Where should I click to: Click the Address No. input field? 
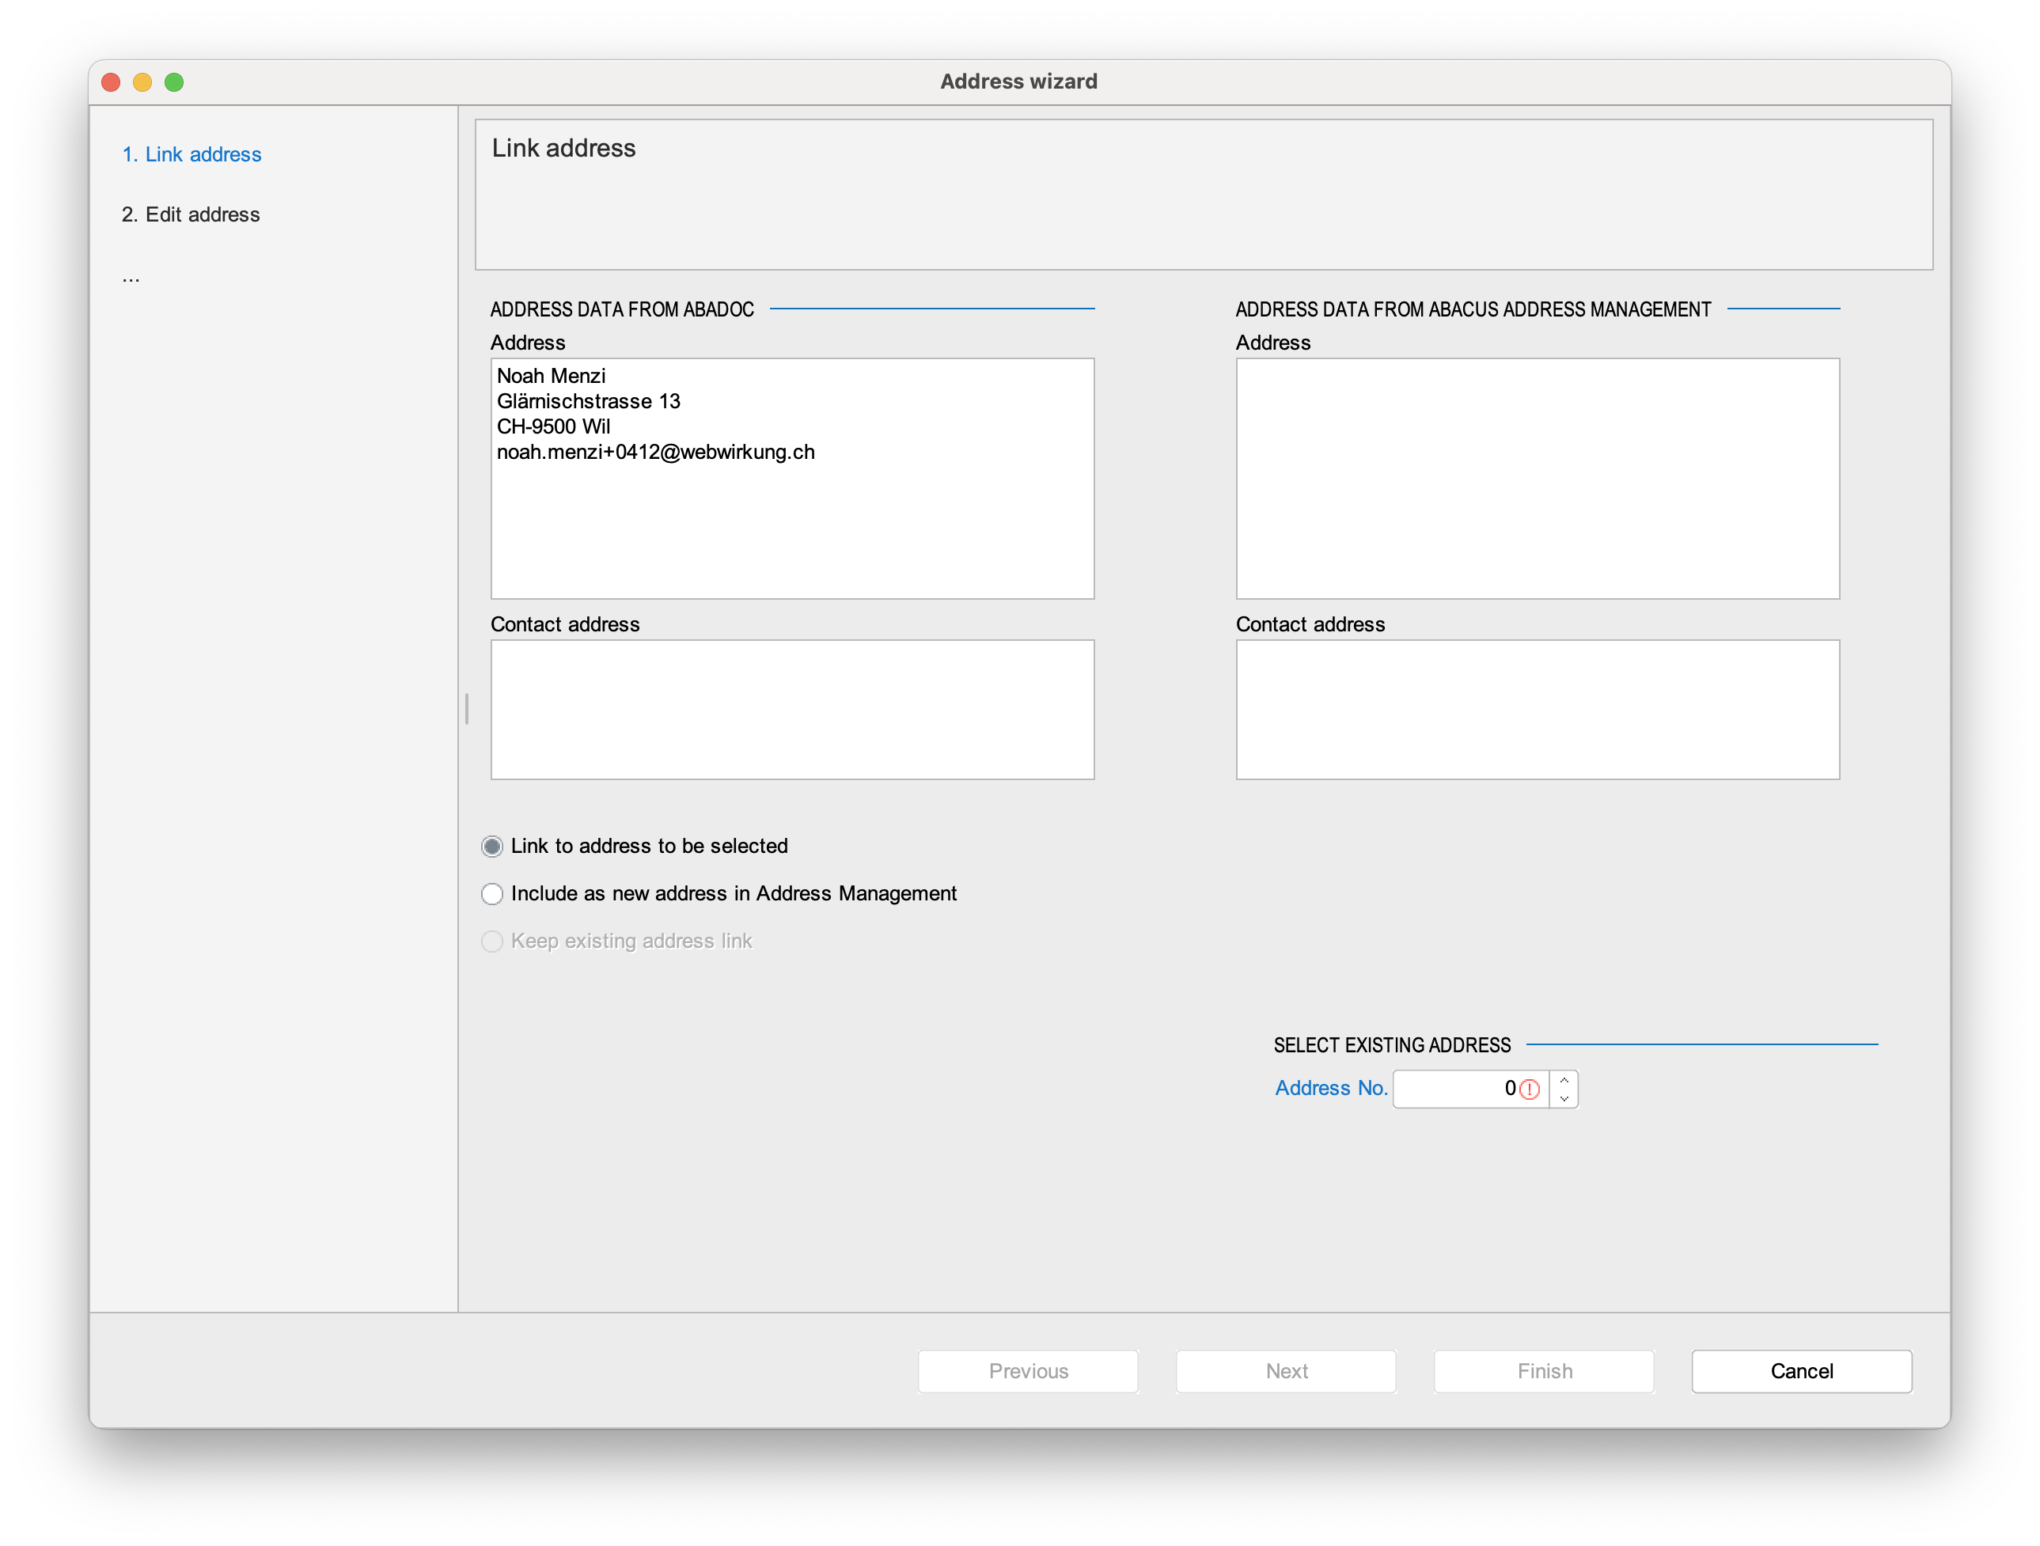1470,1088
